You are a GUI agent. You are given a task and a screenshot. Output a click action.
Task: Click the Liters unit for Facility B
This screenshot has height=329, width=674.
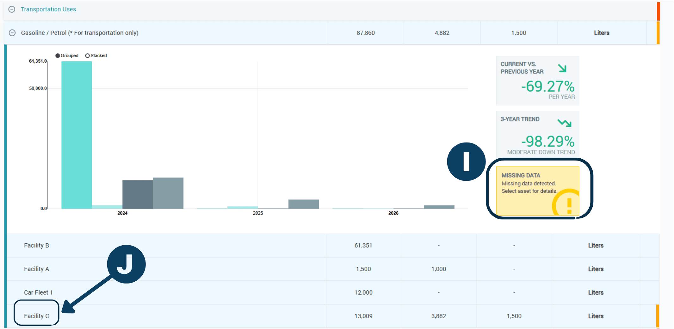click(x=596, y=246)
